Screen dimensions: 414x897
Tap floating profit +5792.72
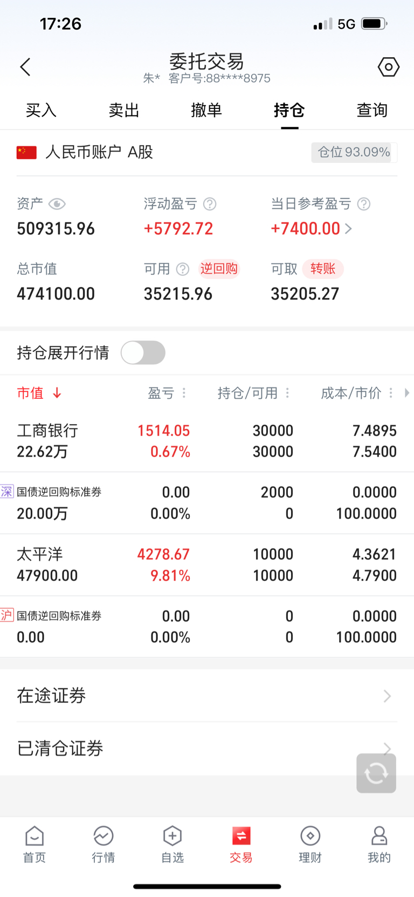(178, 229)
